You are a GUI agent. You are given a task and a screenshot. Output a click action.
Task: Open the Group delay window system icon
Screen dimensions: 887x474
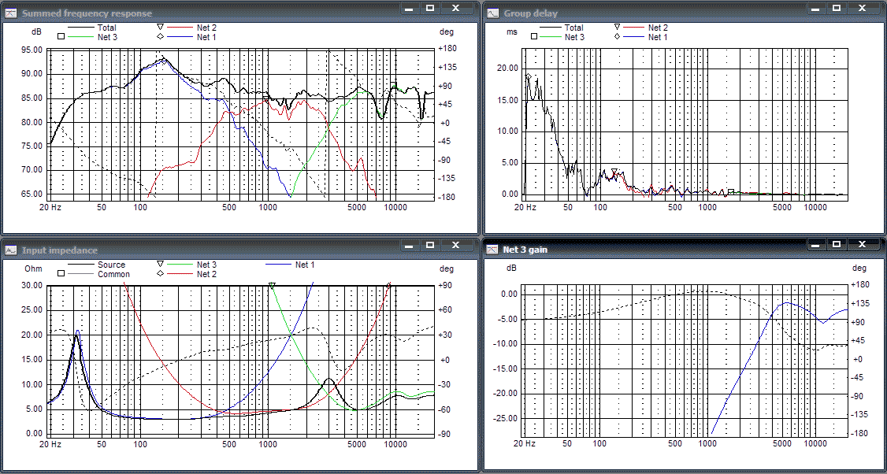click(493, 13)
